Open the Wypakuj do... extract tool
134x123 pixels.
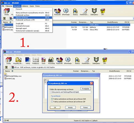tap(18, 61)
